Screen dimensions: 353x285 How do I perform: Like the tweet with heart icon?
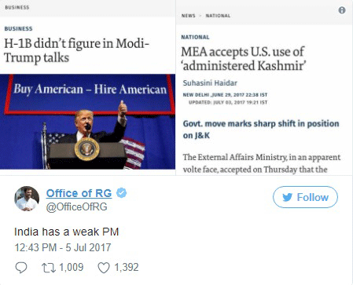click(x=104, y=268)
